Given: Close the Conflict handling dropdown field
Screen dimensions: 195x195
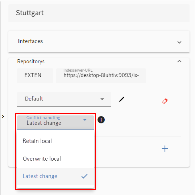Looking at the screenshot, I should (55, 123).
